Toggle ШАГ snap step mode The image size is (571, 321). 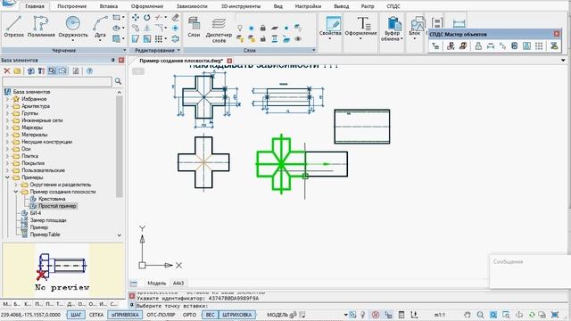pos(76,315)
